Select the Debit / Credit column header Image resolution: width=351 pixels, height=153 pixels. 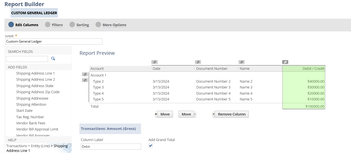pyautogui.click(x=314, y=68)
